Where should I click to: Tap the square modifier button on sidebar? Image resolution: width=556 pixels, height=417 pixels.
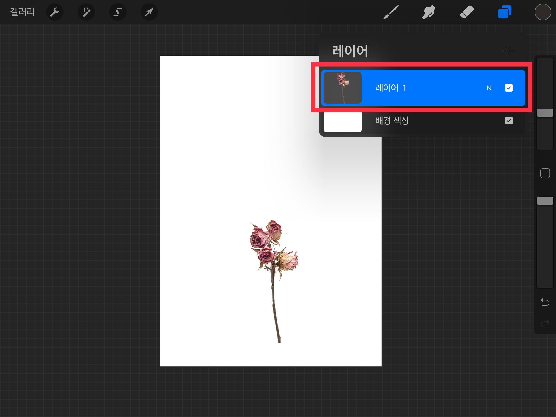point(545,173)
